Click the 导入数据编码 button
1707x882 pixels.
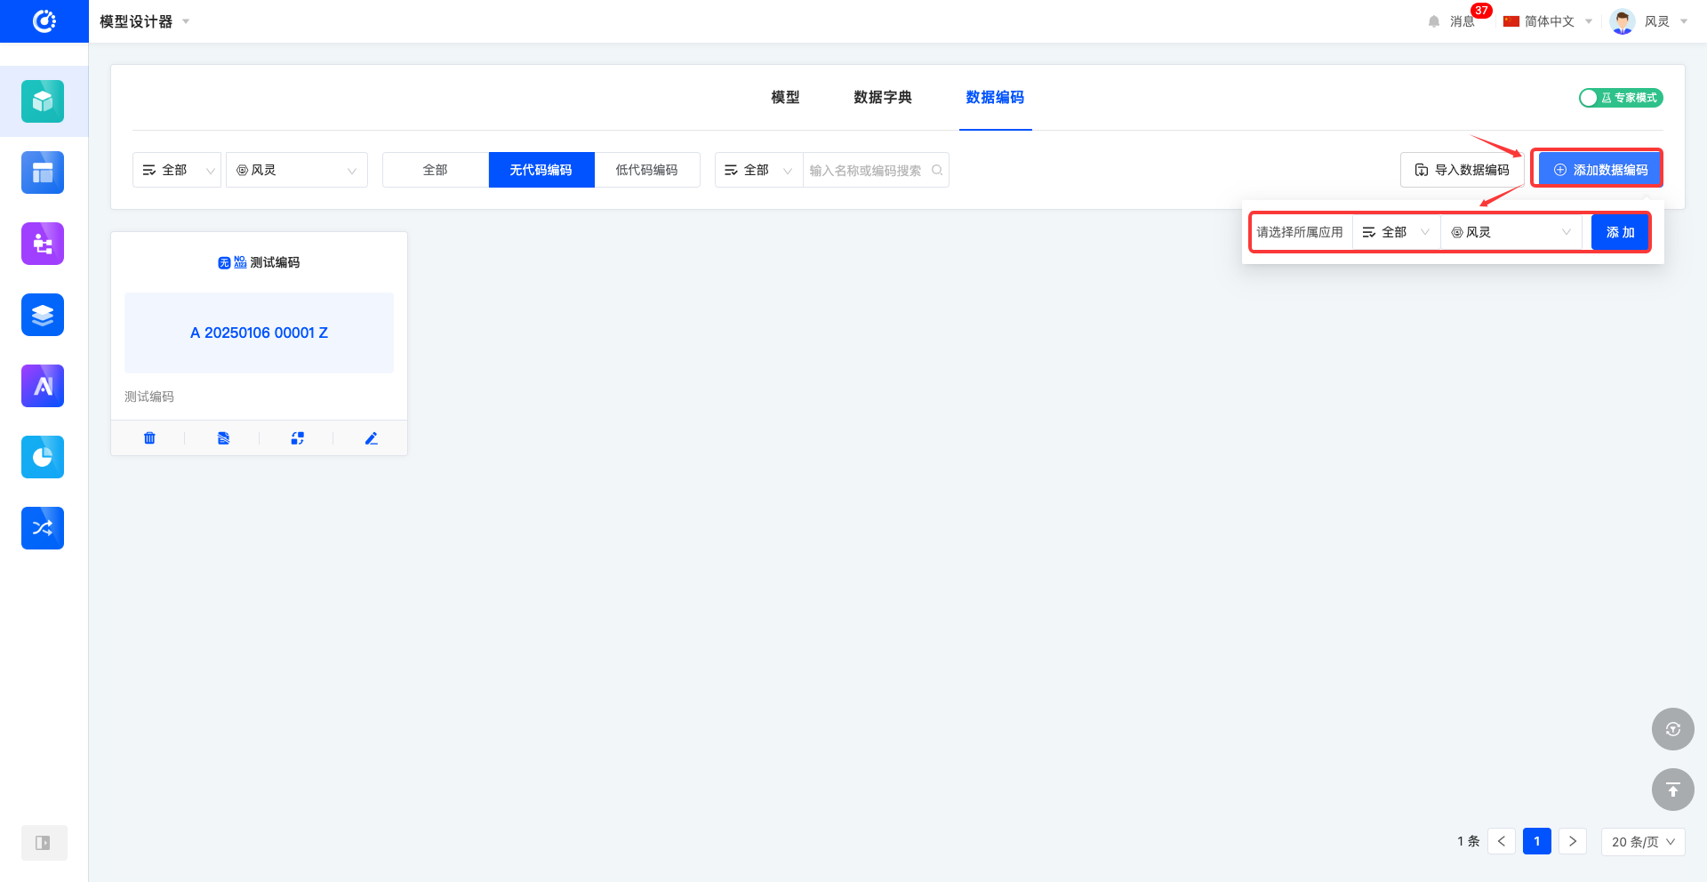(1462, 170)
